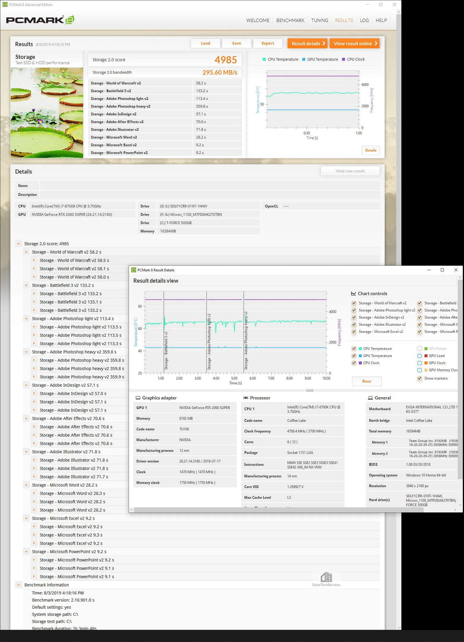Expand Storage - Microsoft Word v2 28.3 s

pyautogui.click(x=34, y=493)
